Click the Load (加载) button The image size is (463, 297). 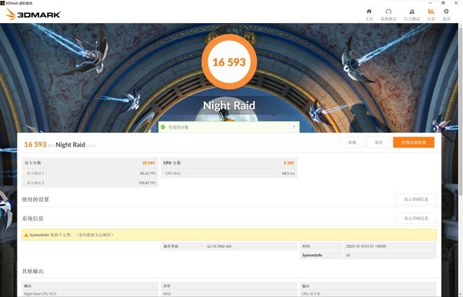pyautogui.click(x=352, y=142)
